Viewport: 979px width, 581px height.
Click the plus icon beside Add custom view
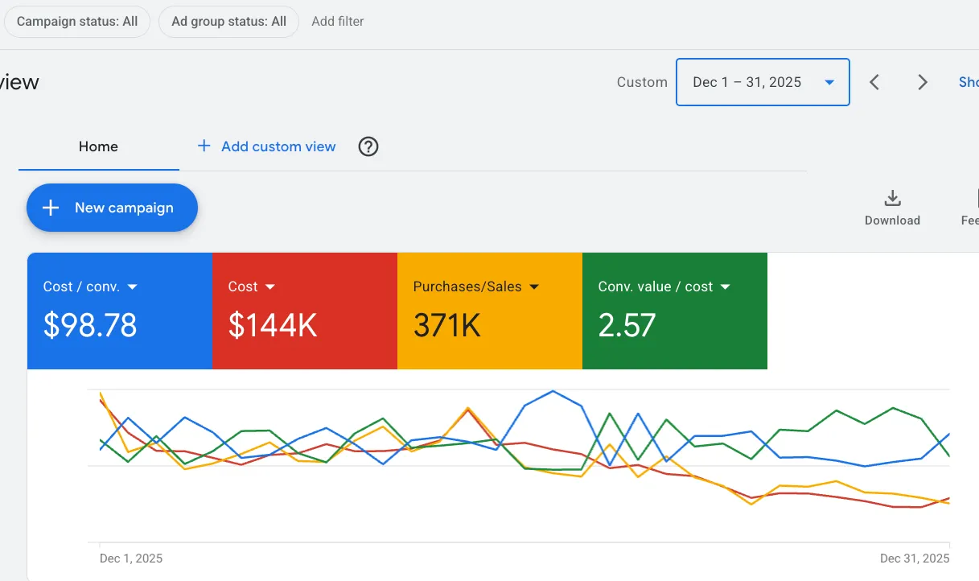[x=204, y=146]
